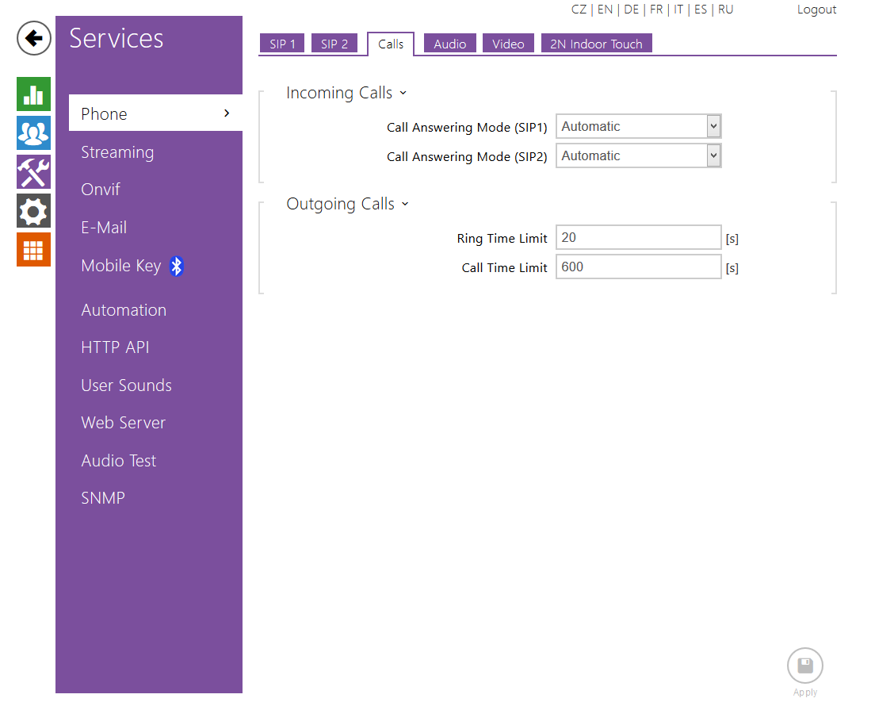
Task: Open the orange grid menu icon
Action: tap(33, 250)
